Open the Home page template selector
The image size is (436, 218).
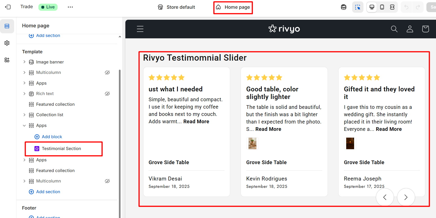(233, 7)
